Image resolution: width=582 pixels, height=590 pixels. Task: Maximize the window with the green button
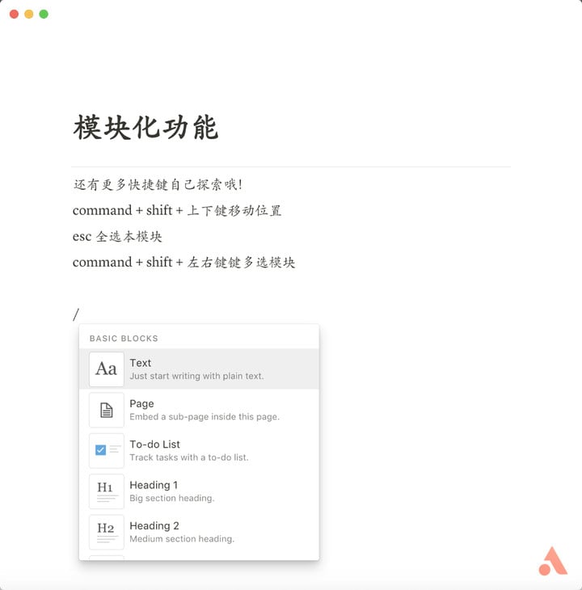pos(44,15)
